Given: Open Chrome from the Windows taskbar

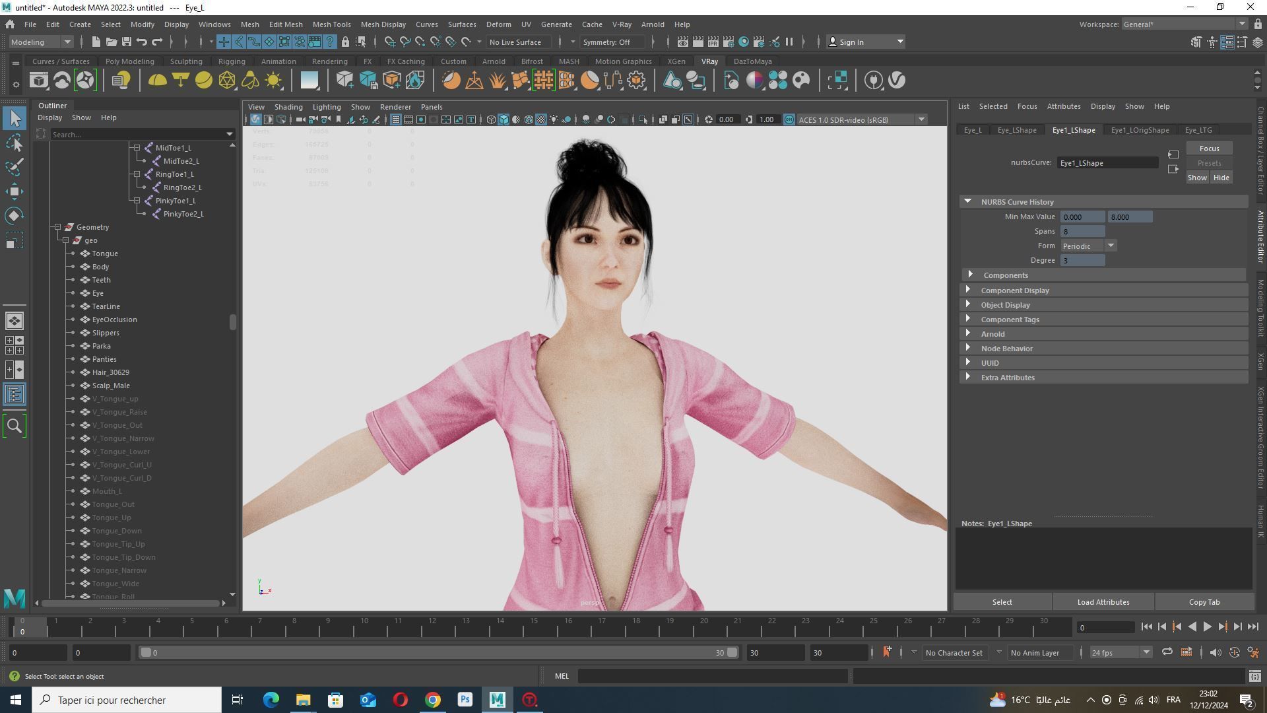Looking at the screenshot, I should tap(433, 700).
